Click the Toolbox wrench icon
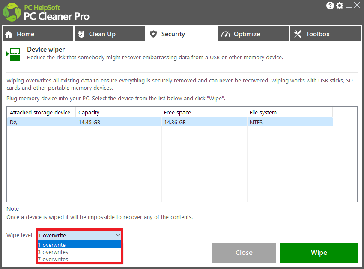The image size is (364, 269). [x=298, y=34]
